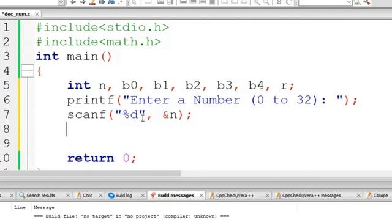Click variable b2 in the declaration
Viewport: 392px width, 220px height.
tap(192, 86)
